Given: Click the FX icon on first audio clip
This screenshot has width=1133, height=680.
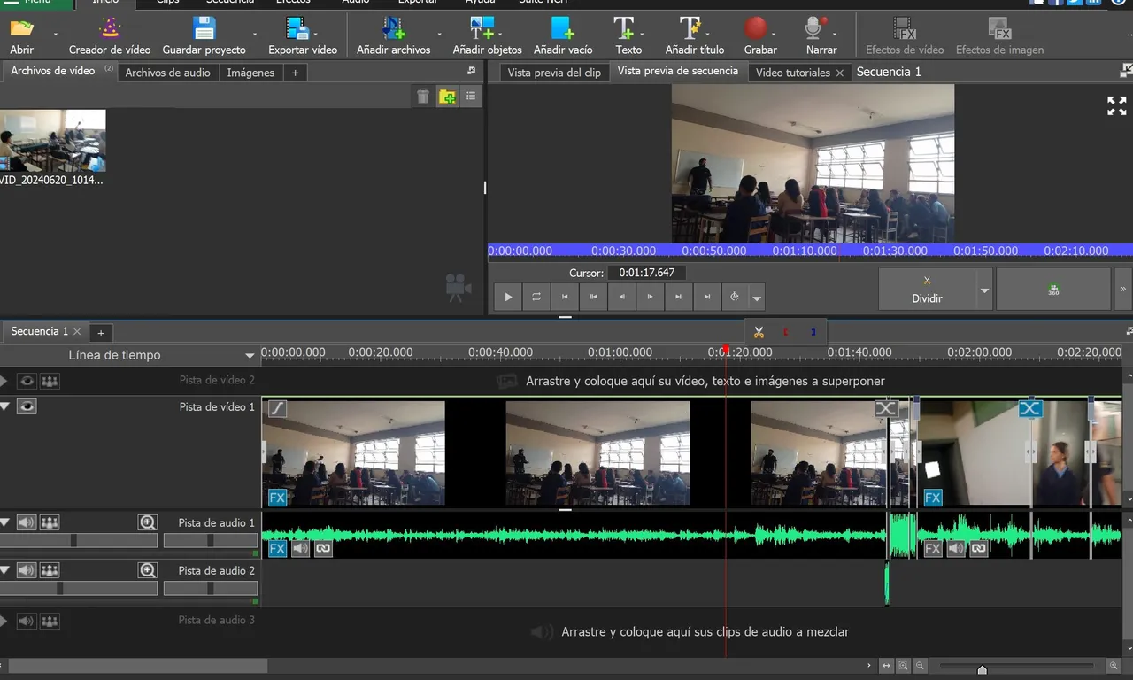Looking at the screenshot, I should click(277, 549).
